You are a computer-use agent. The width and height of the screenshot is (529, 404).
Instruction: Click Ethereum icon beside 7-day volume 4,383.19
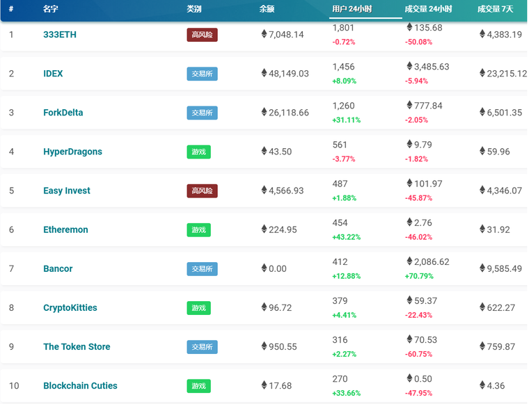click(482, 33)
